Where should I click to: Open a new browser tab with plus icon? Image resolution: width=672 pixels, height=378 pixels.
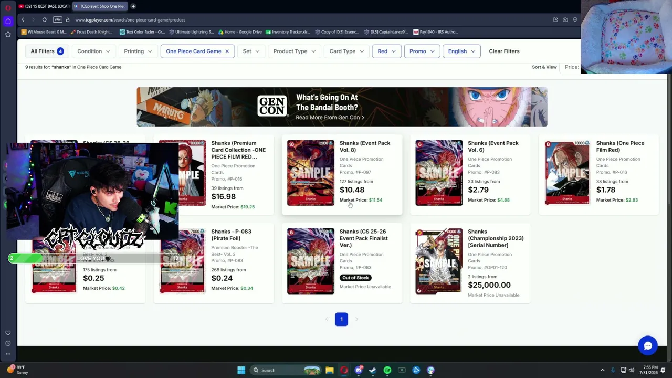tap(133, 6)
